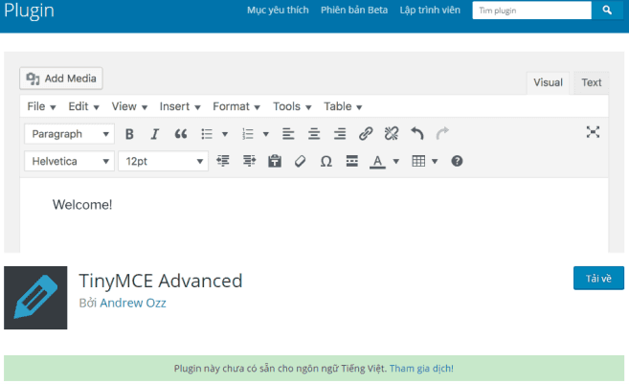
Task: Align text center
Action: [x=314, y=134]
